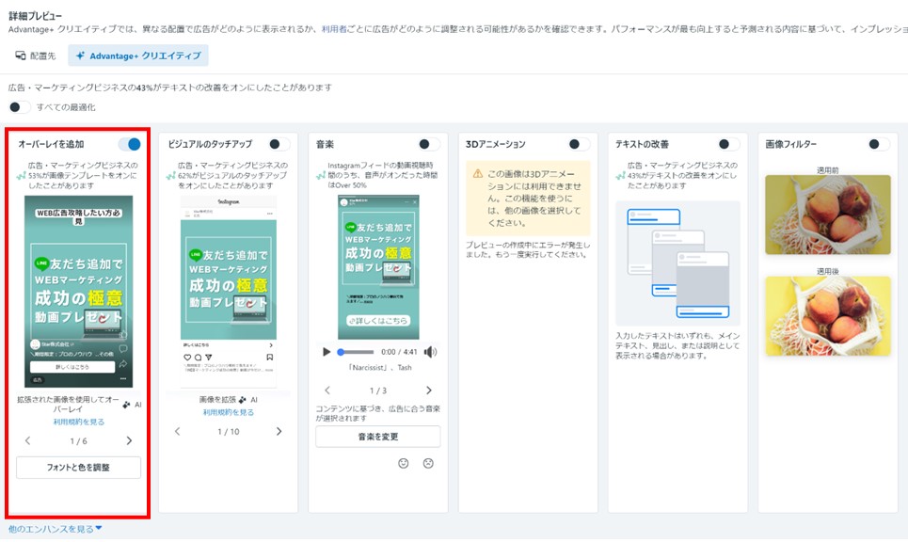Click the music playback progress slider

[356, 352]
